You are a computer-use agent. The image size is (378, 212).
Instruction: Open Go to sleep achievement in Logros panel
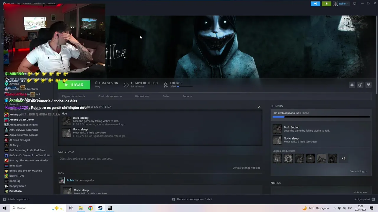click(x=277, y=140)
